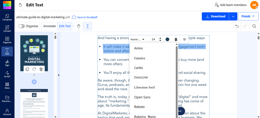Add a page with plus button

pyautogui.click(x=34, y=82)
